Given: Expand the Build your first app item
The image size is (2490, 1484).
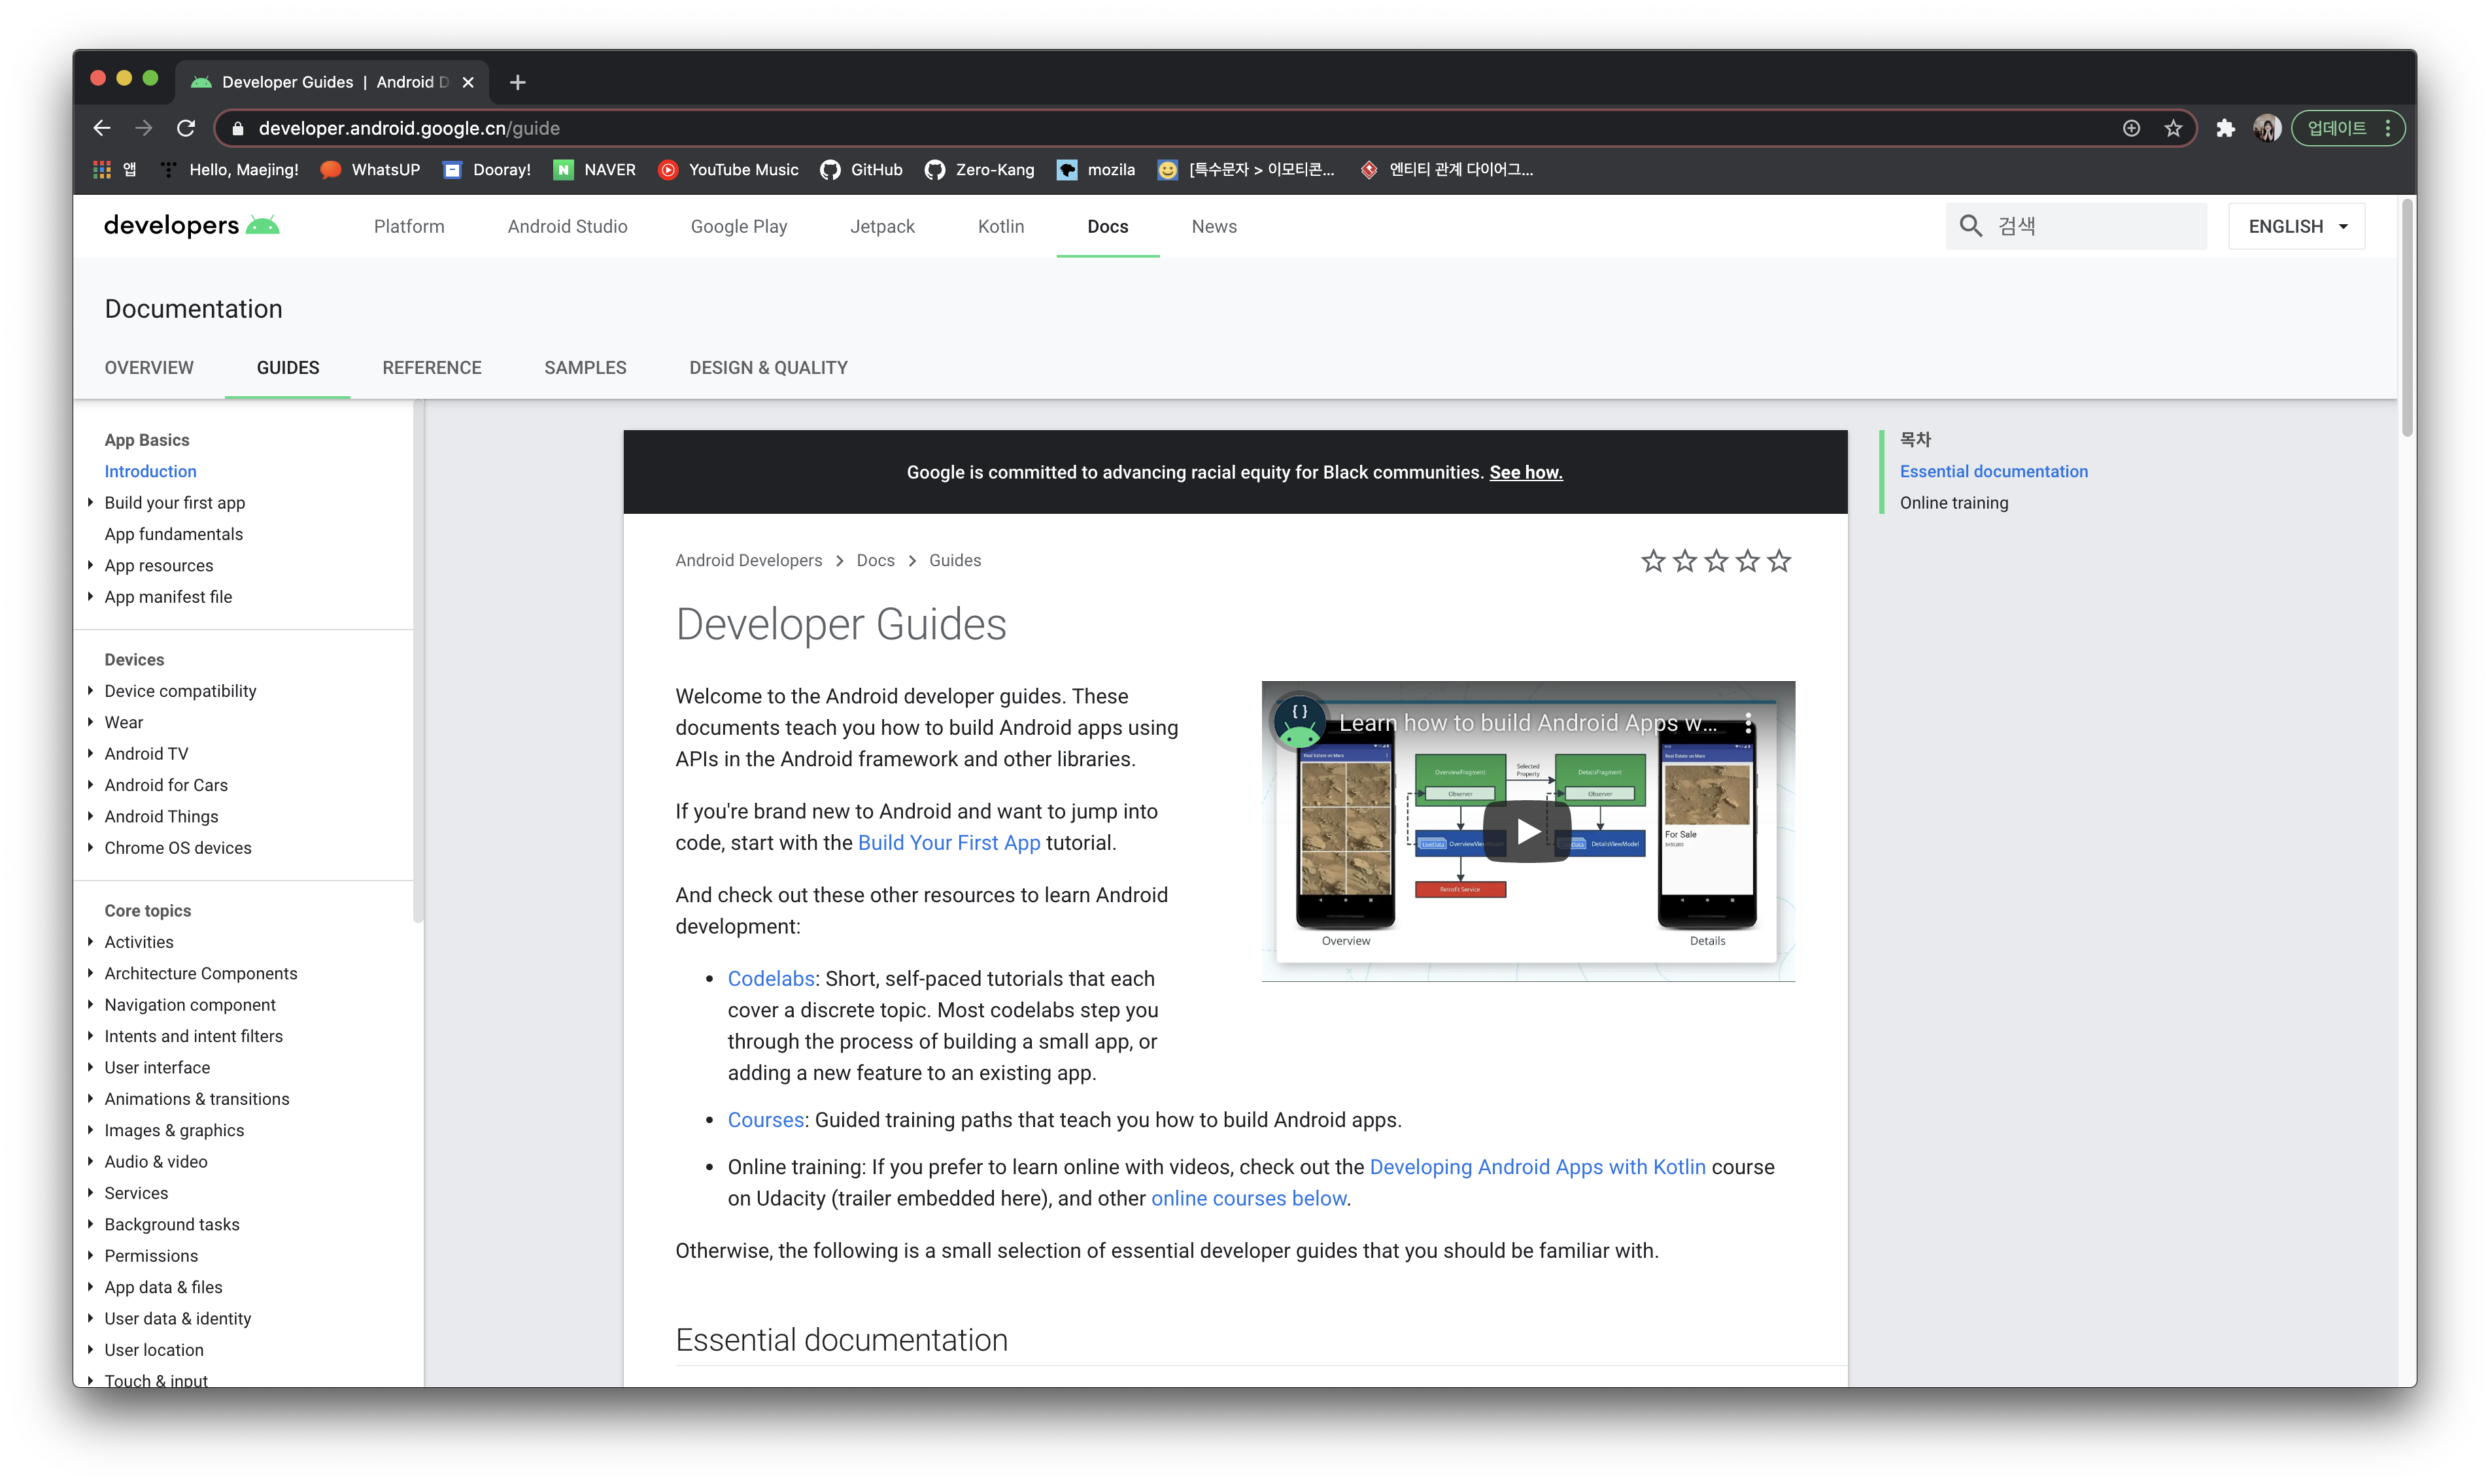Looking at the screenshot, I should point(91,503).
